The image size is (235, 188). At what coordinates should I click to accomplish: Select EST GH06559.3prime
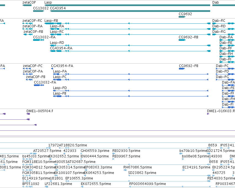[95, 151]
